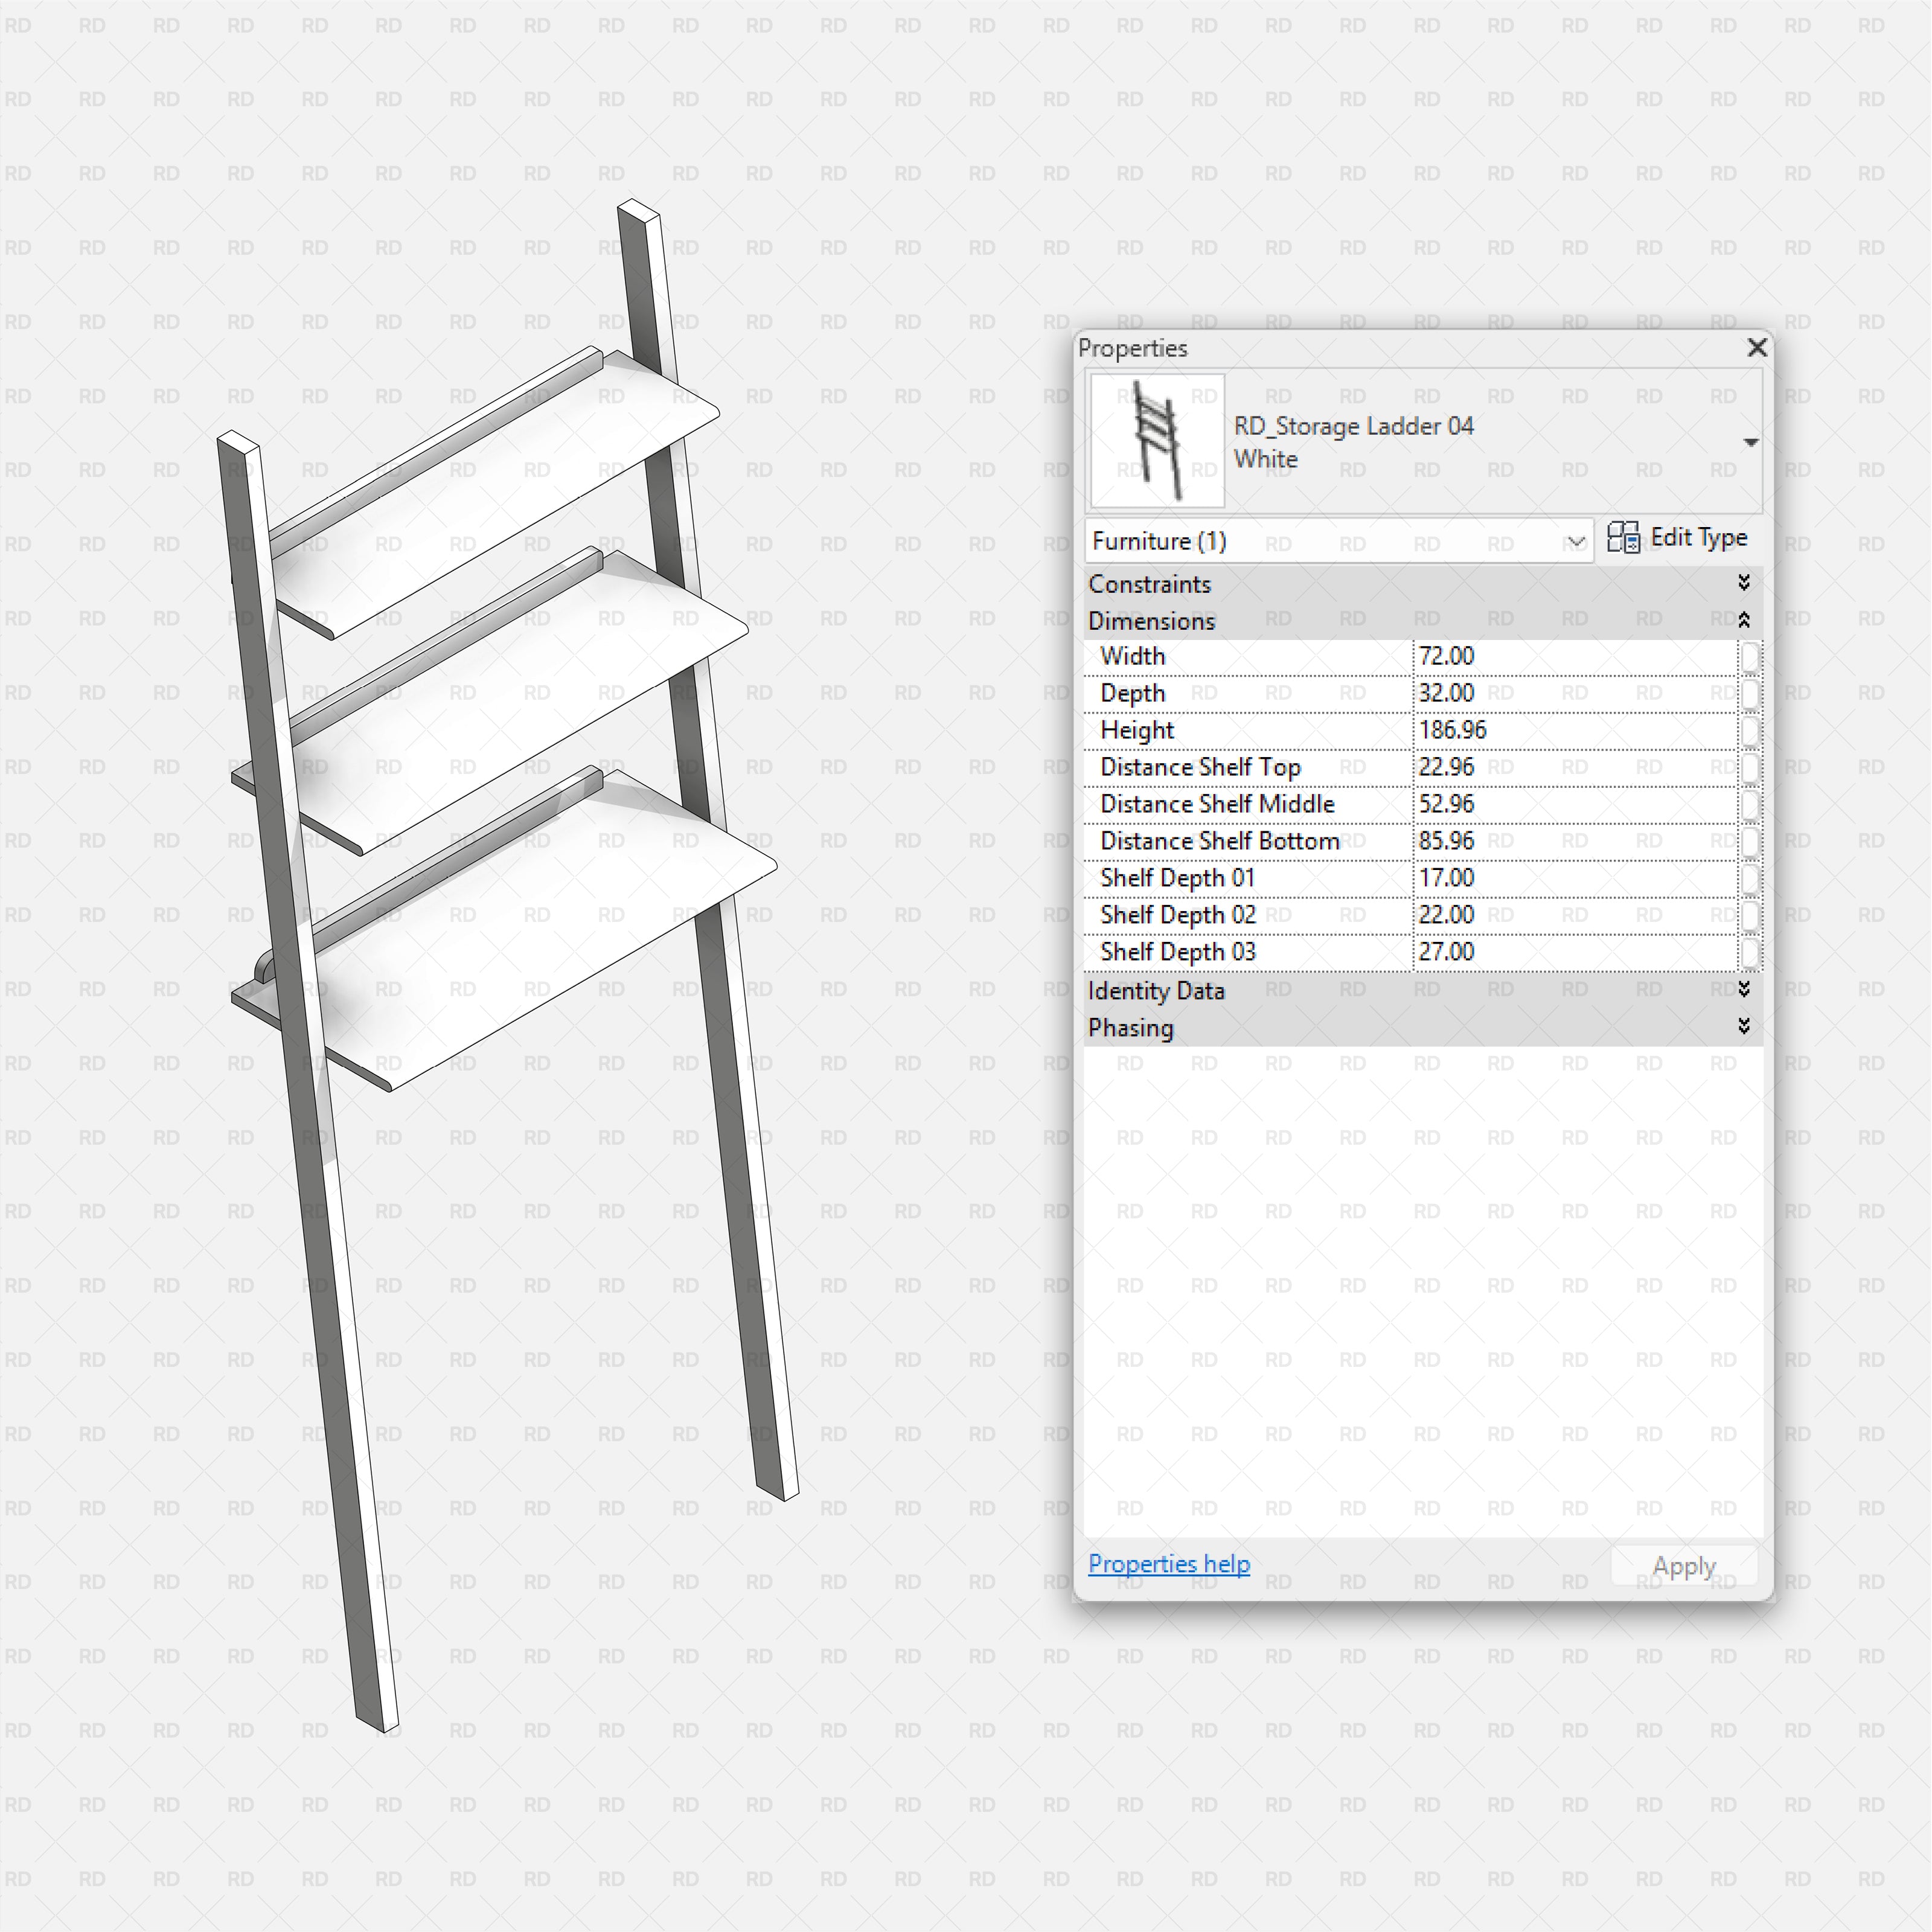Expand the Phasing section
This screenshot has width=1932, height=1932.
click(x=1745, y=1027)
